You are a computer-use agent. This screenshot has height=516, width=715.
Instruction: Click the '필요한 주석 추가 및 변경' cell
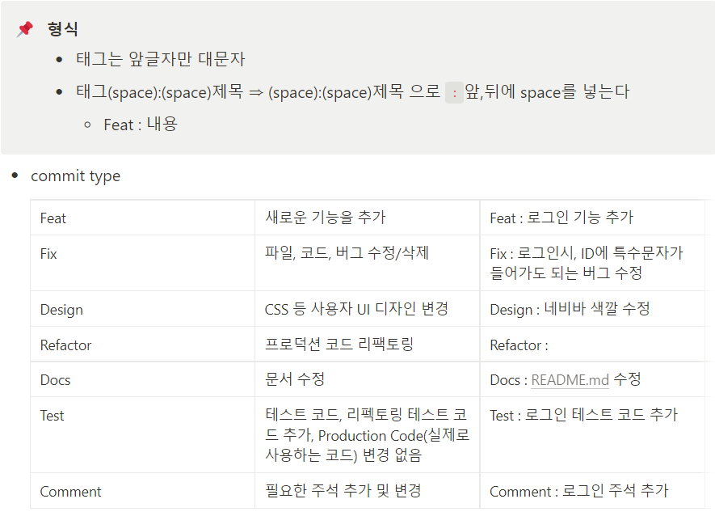[367, 491]
